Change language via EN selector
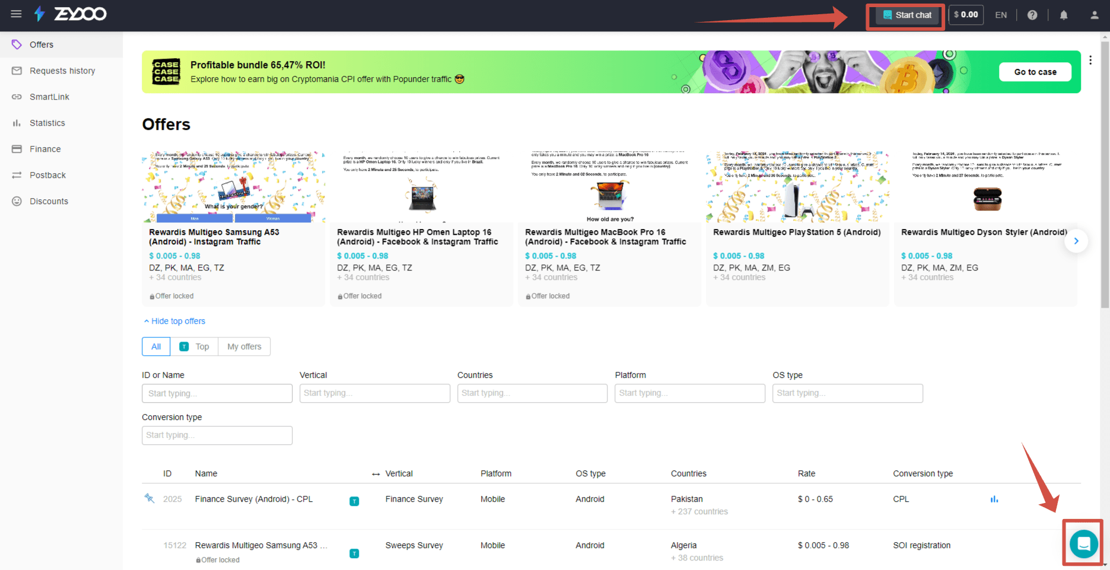The width and height of the screenshot is (1110, 570). pyautogui.click(x=1001, y=15)
